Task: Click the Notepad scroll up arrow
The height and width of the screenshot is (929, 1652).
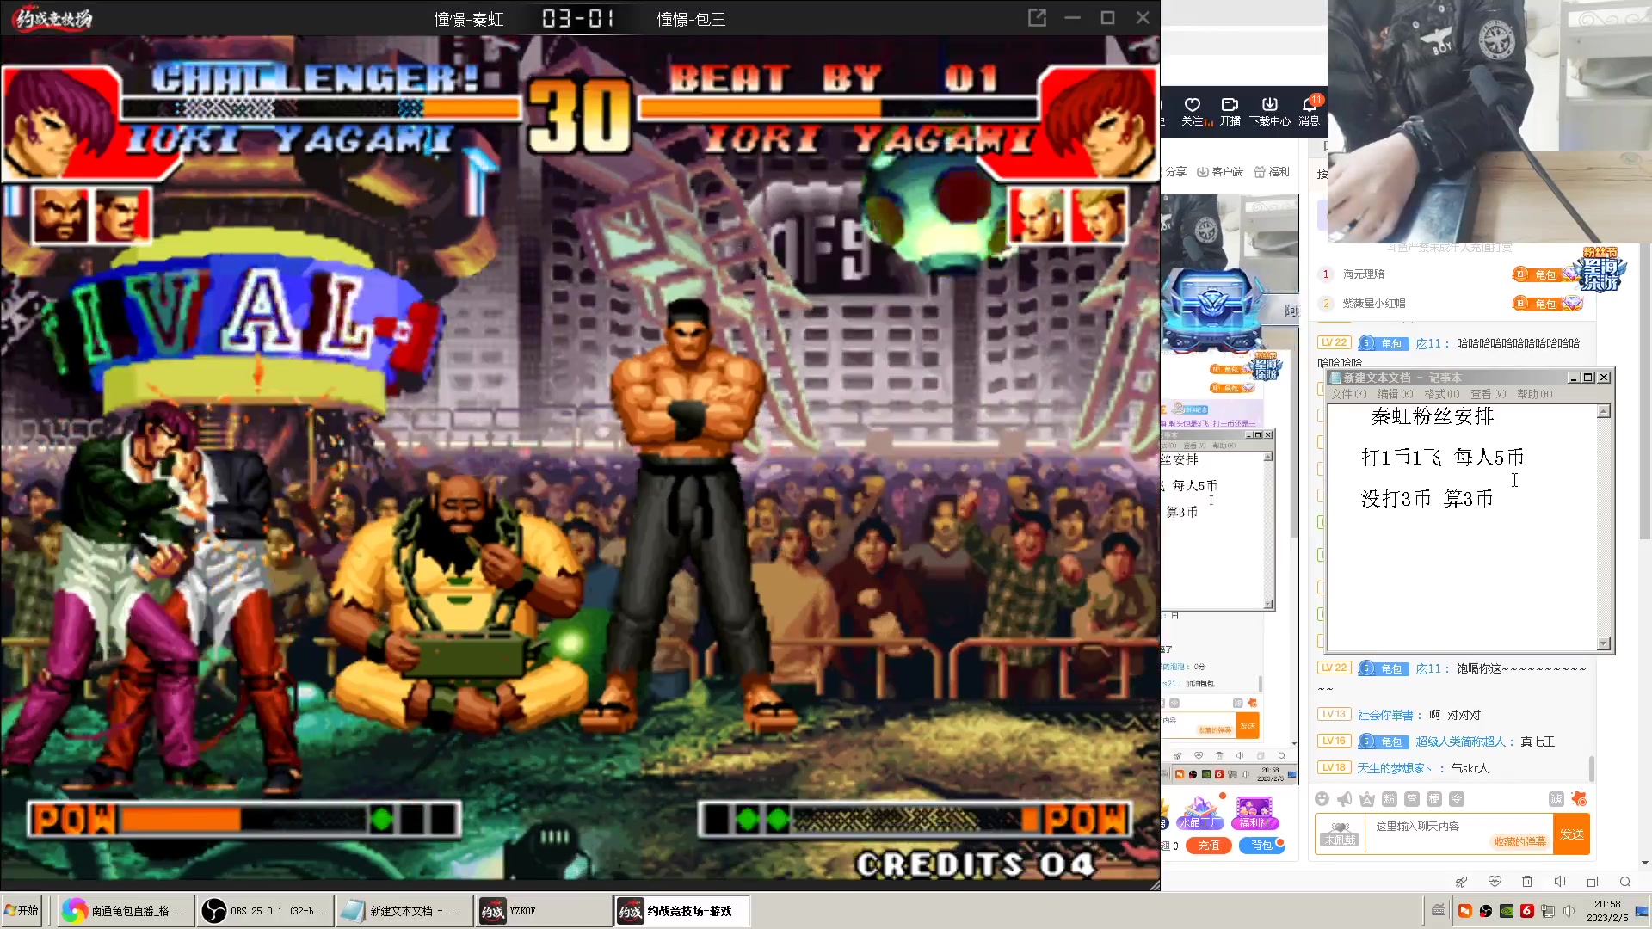Action: [x=1604, y=412]
